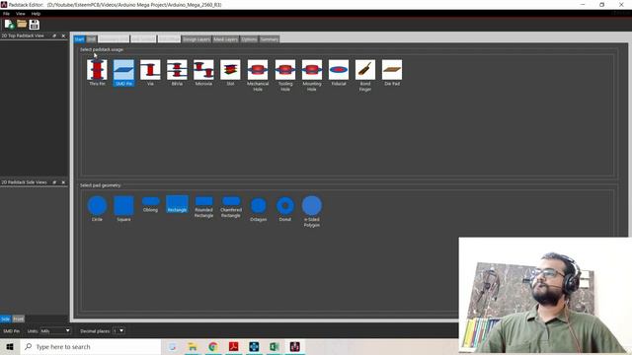Choose Die Pad padstack usage
The height and width of the screenshot is (355, 632).
(x=392, y=72)
